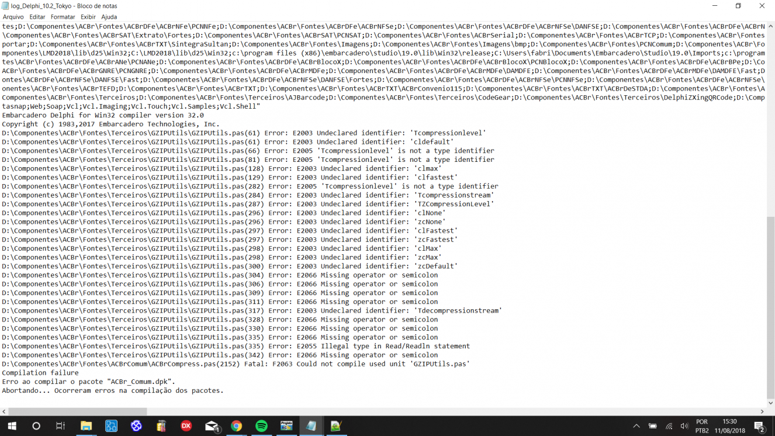Click the GZIPUtils.pas(304) missing semicolon line
The height and width of the screenshot is (436, 775).
click(x=220, y=275)
